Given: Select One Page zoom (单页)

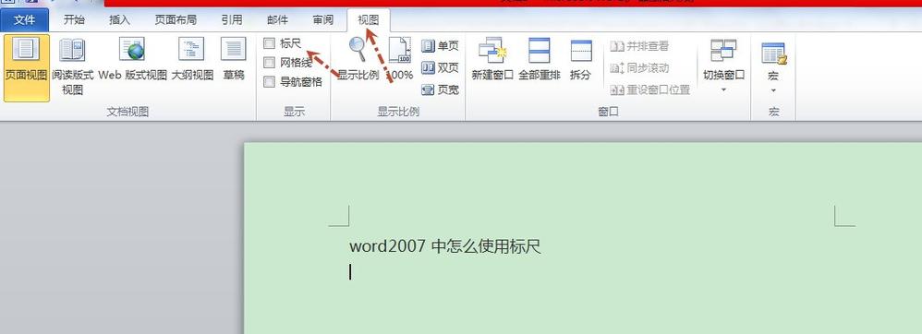Looking at the screenshot, I should pyautogui.click(x=440, y=46).
